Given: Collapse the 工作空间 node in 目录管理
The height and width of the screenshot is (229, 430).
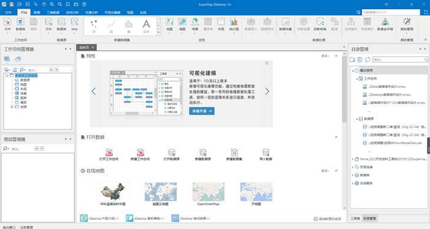Looking at the screenshot, I should (357, 79).
